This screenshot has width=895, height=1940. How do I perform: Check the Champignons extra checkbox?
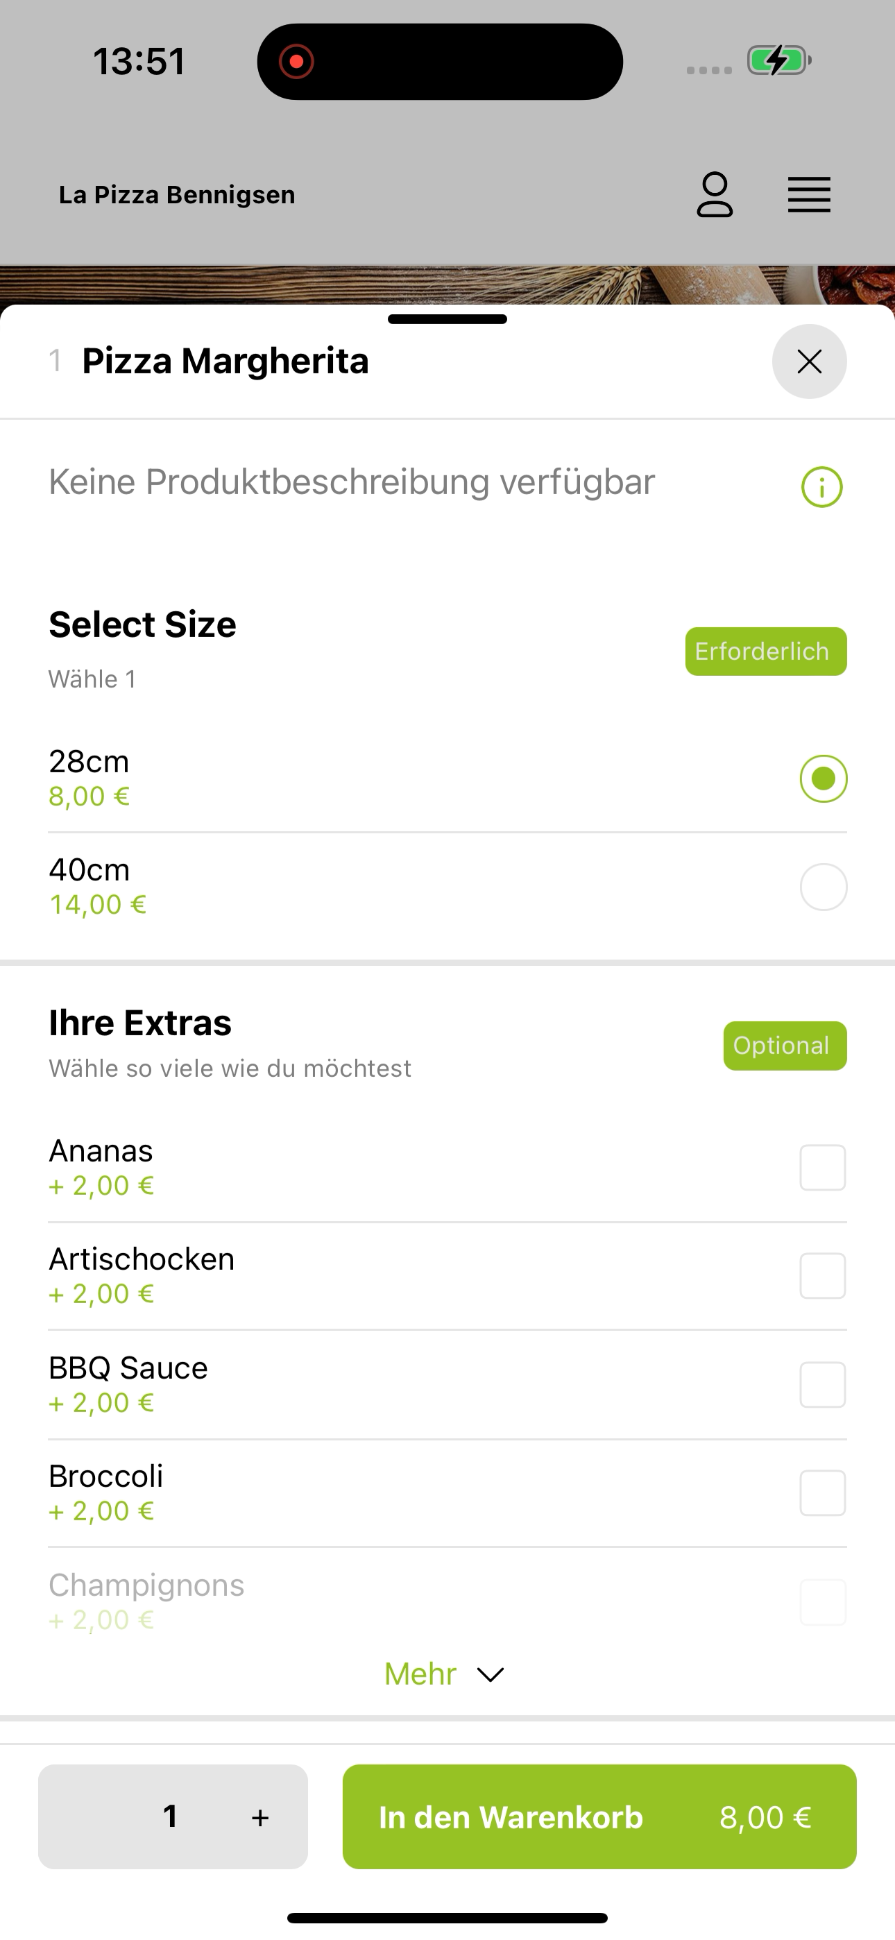click(823, 1603)
